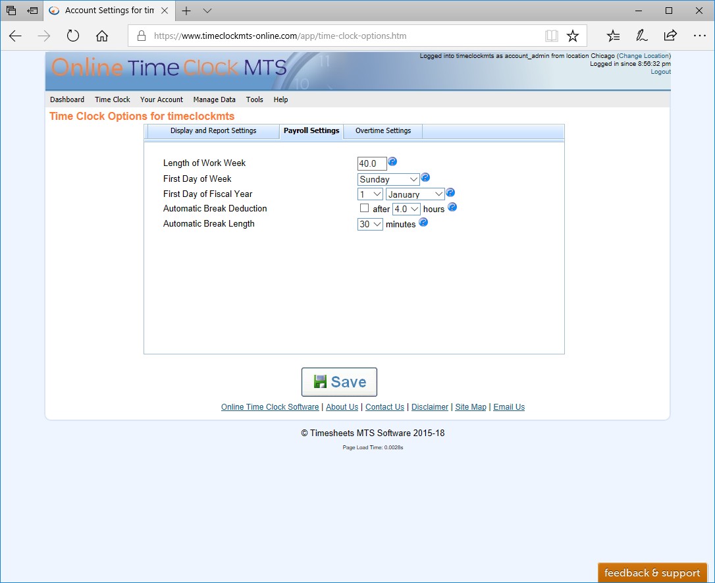Open the Manage Data menu
This screenshot has height=583, width=715.
pos(215,99)
